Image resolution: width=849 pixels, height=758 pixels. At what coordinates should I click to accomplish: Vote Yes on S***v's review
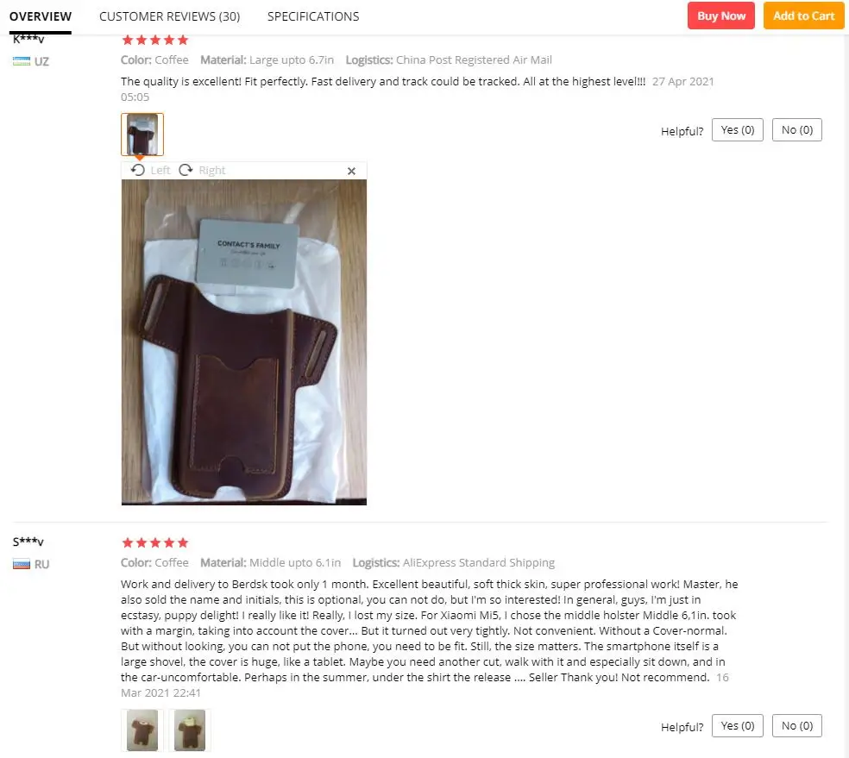738,725
